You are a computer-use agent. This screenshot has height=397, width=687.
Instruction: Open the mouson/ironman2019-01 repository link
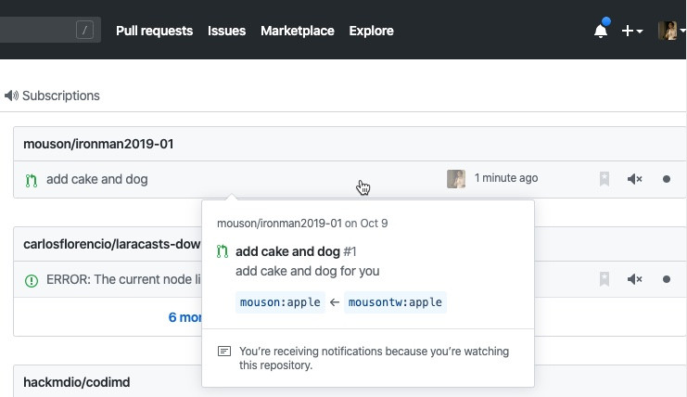pyautogui.click(x=98, y=144)
